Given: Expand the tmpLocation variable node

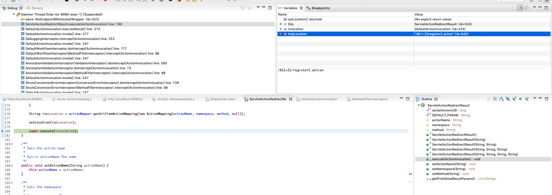Looking at the screenshot, I should [281, 34].
